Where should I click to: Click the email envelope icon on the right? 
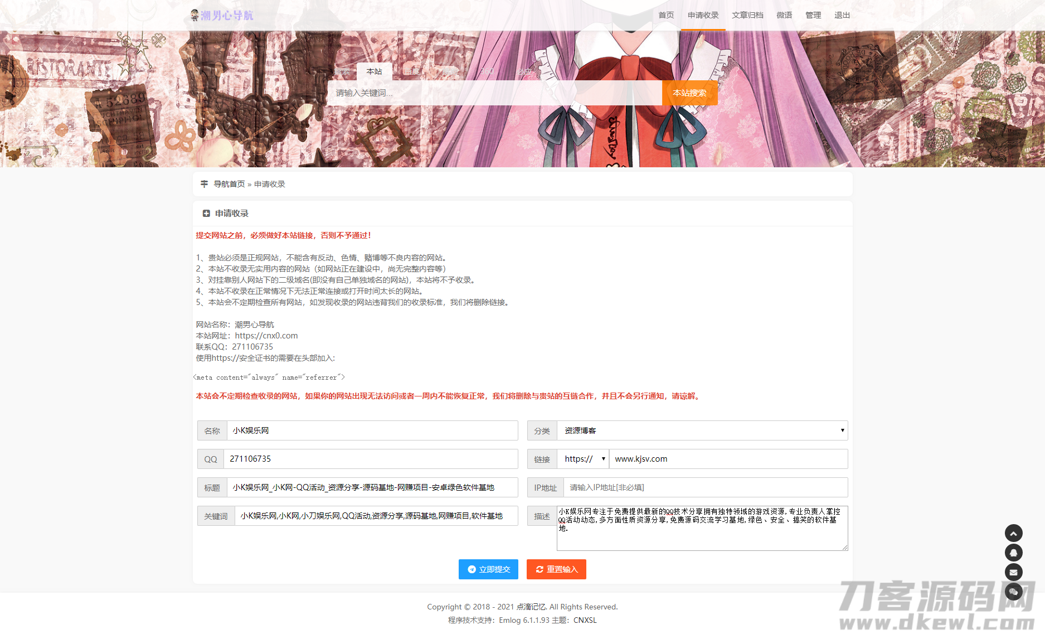point(1014,572)
